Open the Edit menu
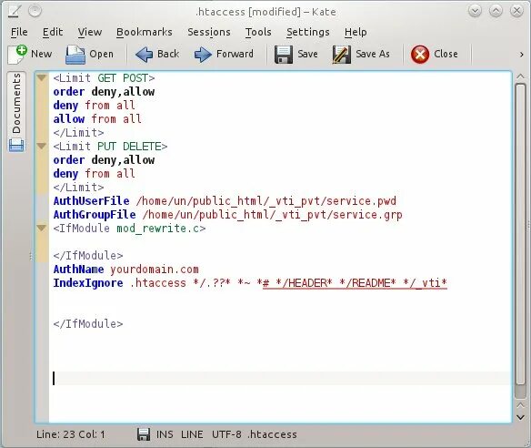Image resolution: width=531 pixels, height=448 pixels. point(53,32)
